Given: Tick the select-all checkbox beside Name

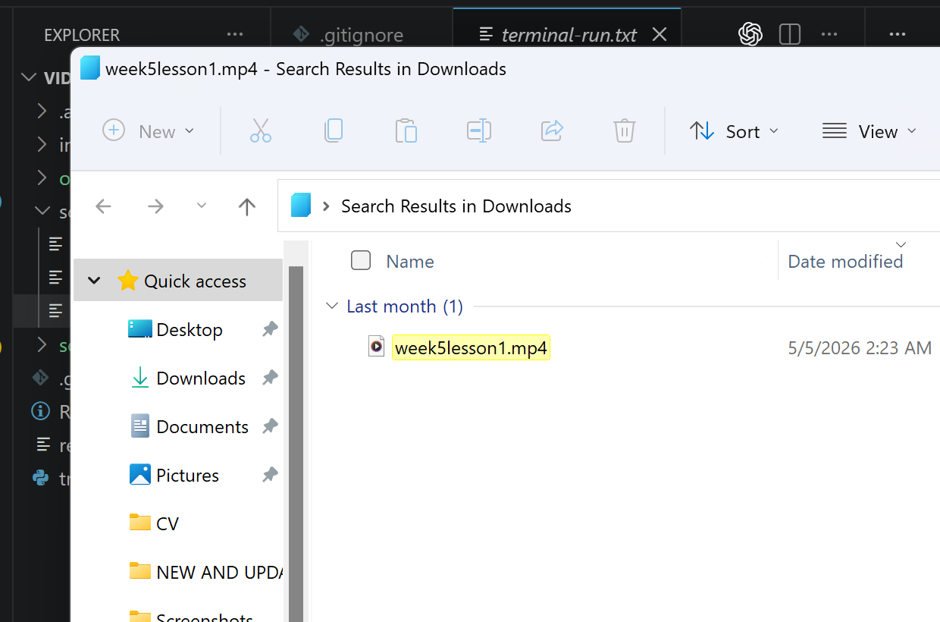Looking at the screenshot, I should (361, 261).
